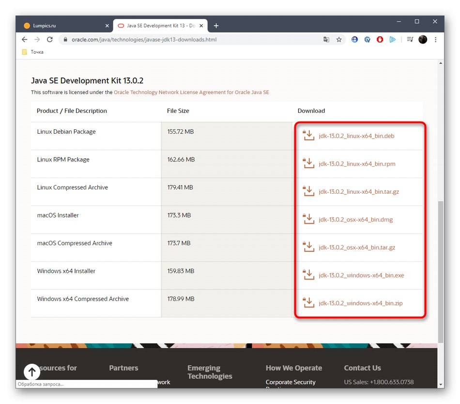Click the Contact Us footer heading
Screen dimensions: 460x404
pyautogui.click(x=362, y=368)
